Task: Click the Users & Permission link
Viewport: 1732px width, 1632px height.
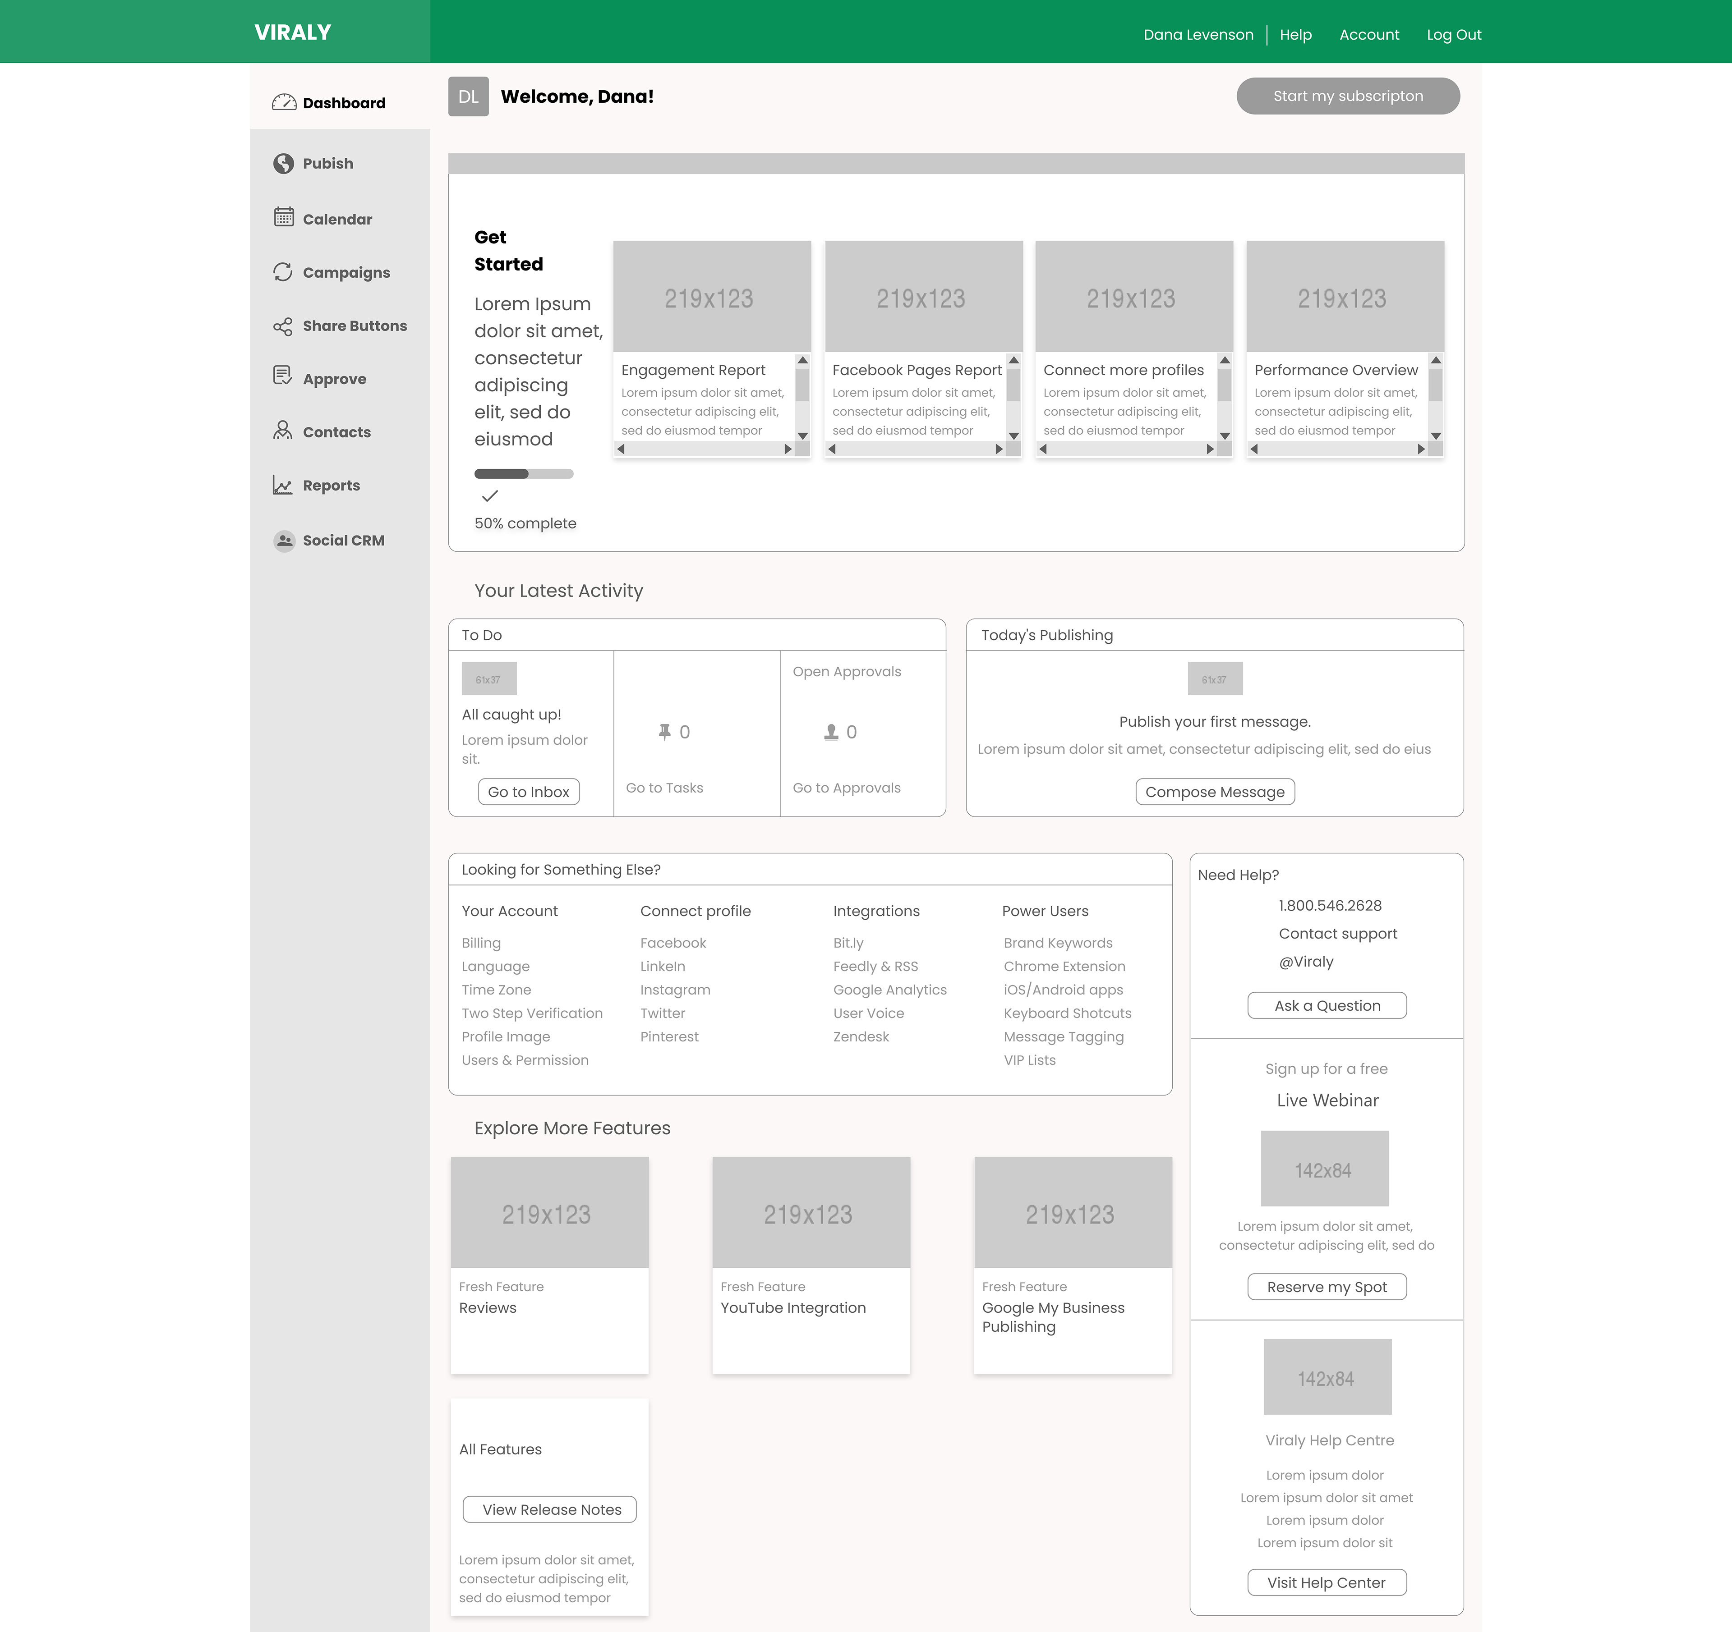Action: coord(525,1060)
